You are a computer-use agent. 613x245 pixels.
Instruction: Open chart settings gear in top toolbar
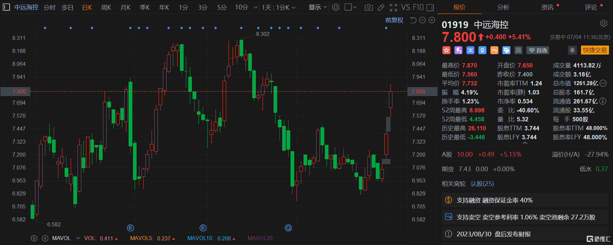[336, 7]
